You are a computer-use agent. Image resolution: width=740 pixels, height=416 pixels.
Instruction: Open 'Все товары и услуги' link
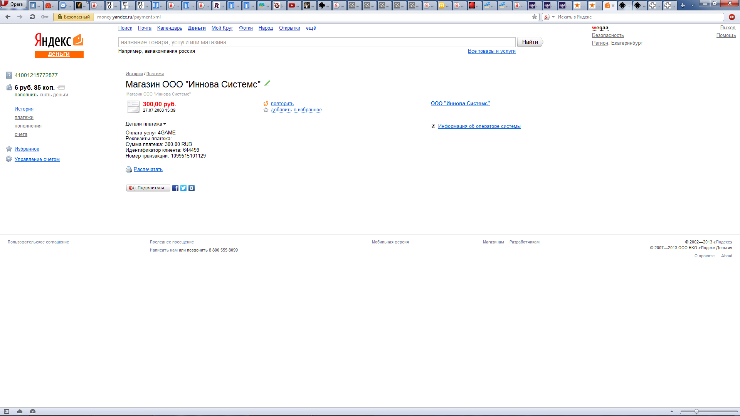[492, 51]
